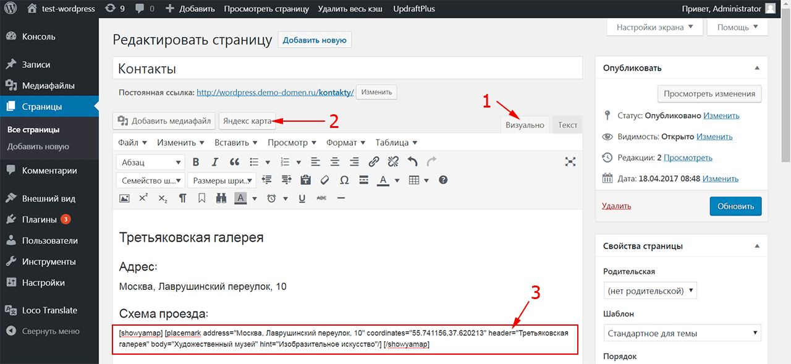Apply italic formatting

tap(215, 162)
